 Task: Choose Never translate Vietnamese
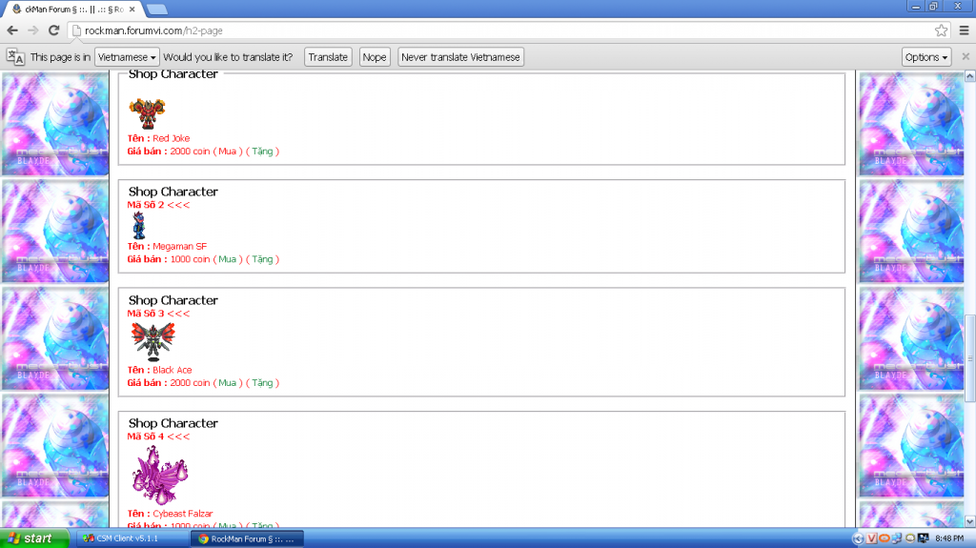(x=460, y=56)
